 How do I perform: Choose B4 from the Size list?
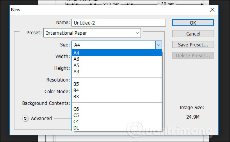tap(117, 91)
